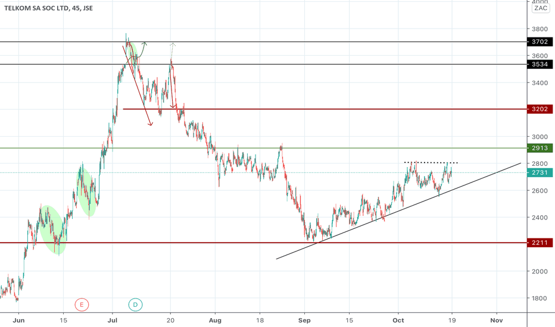The width and height of the screenshot is (555, 327).
Task: Select the green horizontal line at 2913
Action: point(263,148)
